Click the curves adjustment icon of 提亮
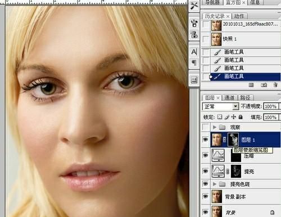This screenshot has height=217, width=281. click(x=218, y=171)
